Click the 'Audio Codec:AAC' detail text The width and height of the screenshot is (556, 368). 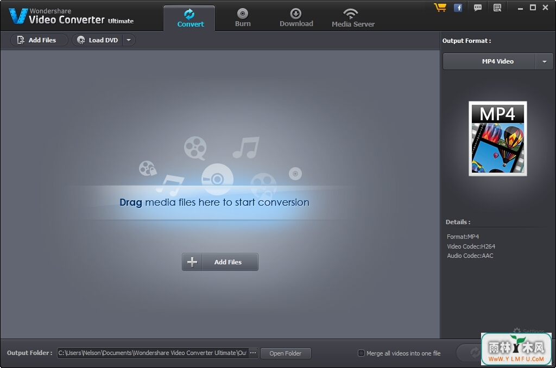click(x=470, y=256)
